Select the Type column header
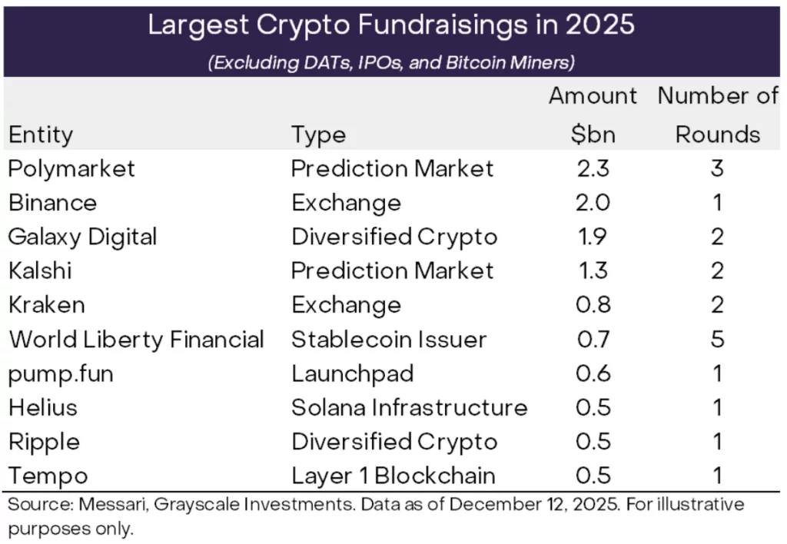 point(318,135)
